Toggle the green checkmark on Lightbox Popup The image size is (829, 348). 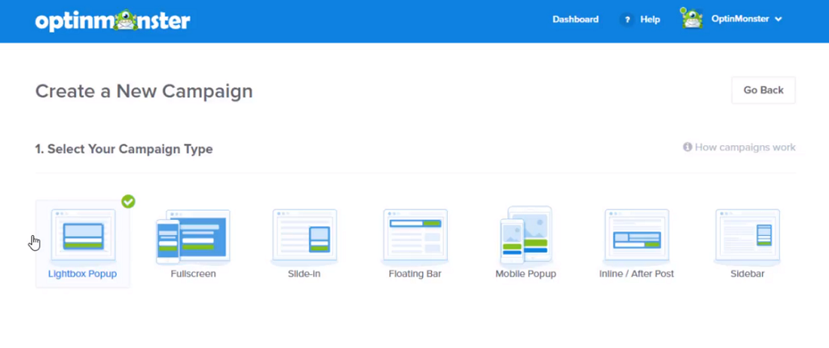(x=128, y=201)
